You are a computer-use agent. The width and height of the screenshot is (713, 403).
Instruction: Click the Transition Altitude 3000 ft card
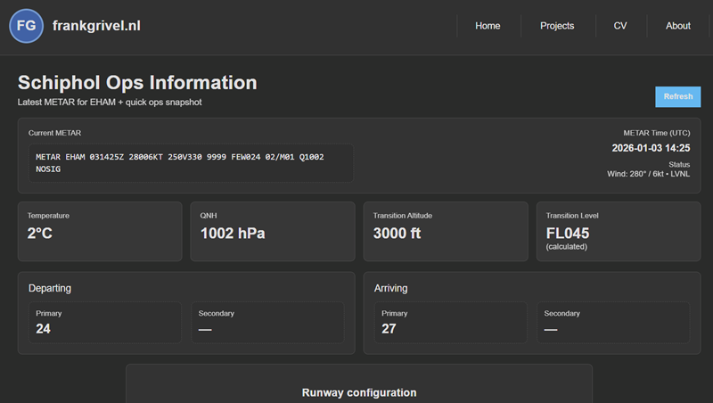(445, 231)
